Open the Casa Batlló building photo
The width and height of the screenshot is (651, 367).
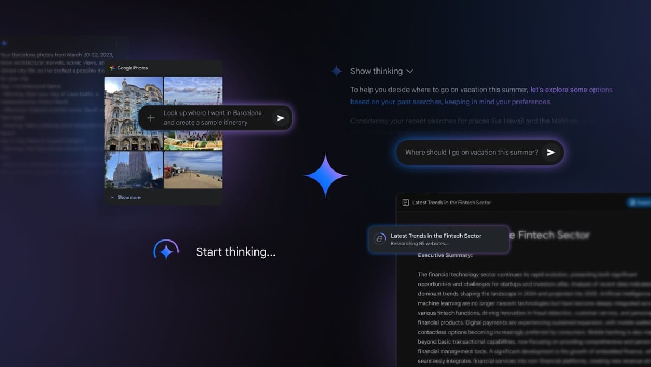click(134, 113)
